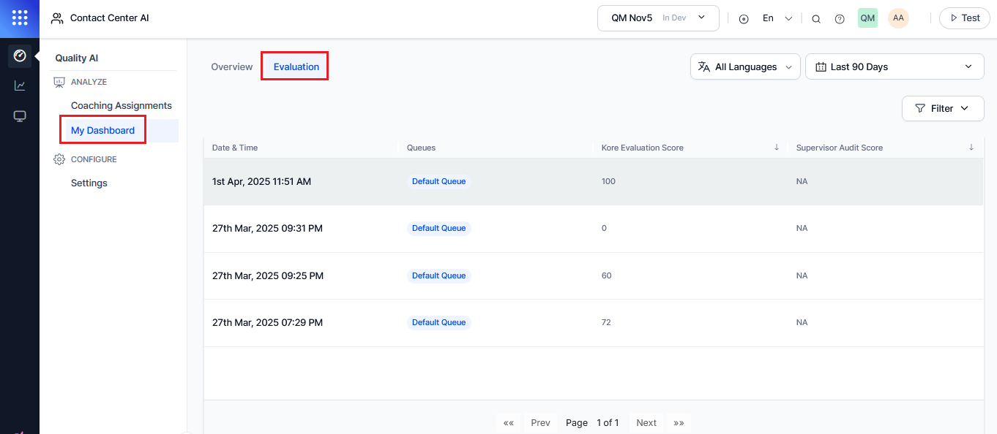The height and width of the screenshot is (434, 997).
Task: Sort by Supervisor Audit Score arrow
Action: pos(971,148)
